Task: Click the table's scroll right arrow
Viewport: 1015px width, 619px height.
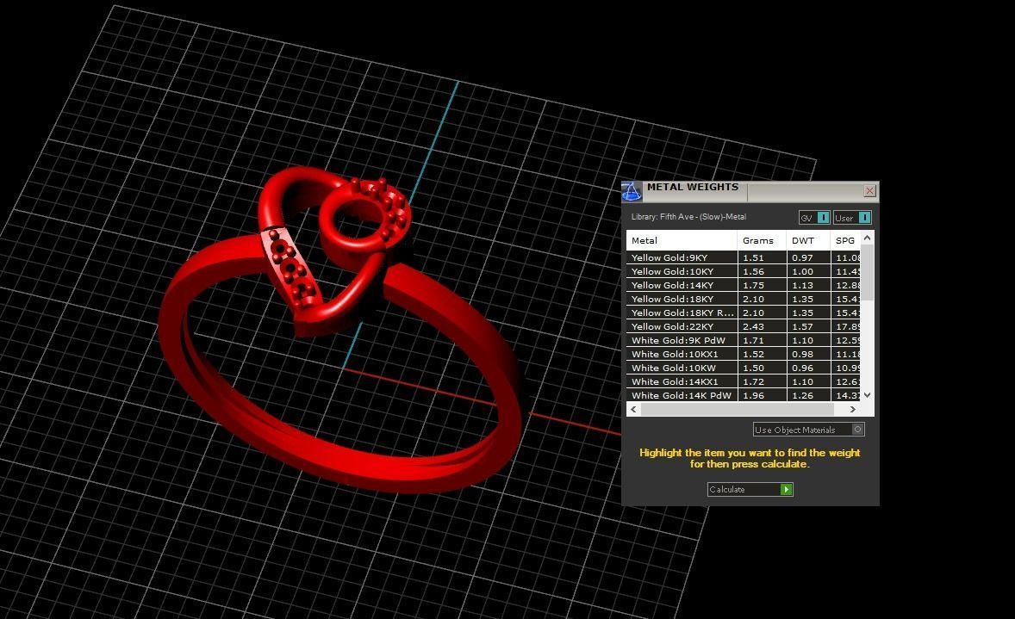Action: [853, 410]
